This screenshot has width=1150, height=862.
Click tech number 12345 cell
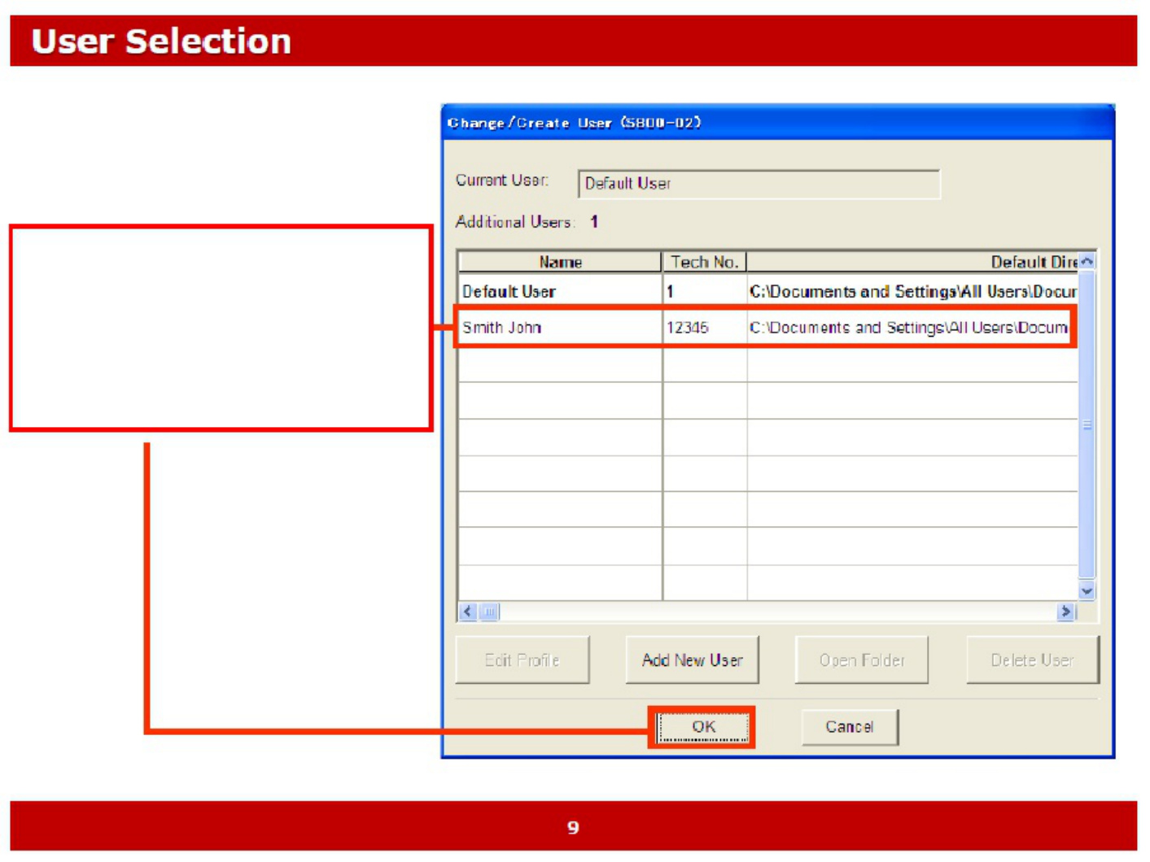point(705,328)
